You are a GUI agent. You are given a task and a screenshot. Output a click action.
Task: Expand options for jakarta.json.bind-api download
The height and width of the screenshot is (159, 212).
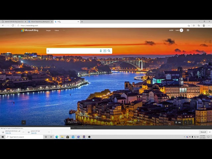pyautogui.click(x=23, y=132)
